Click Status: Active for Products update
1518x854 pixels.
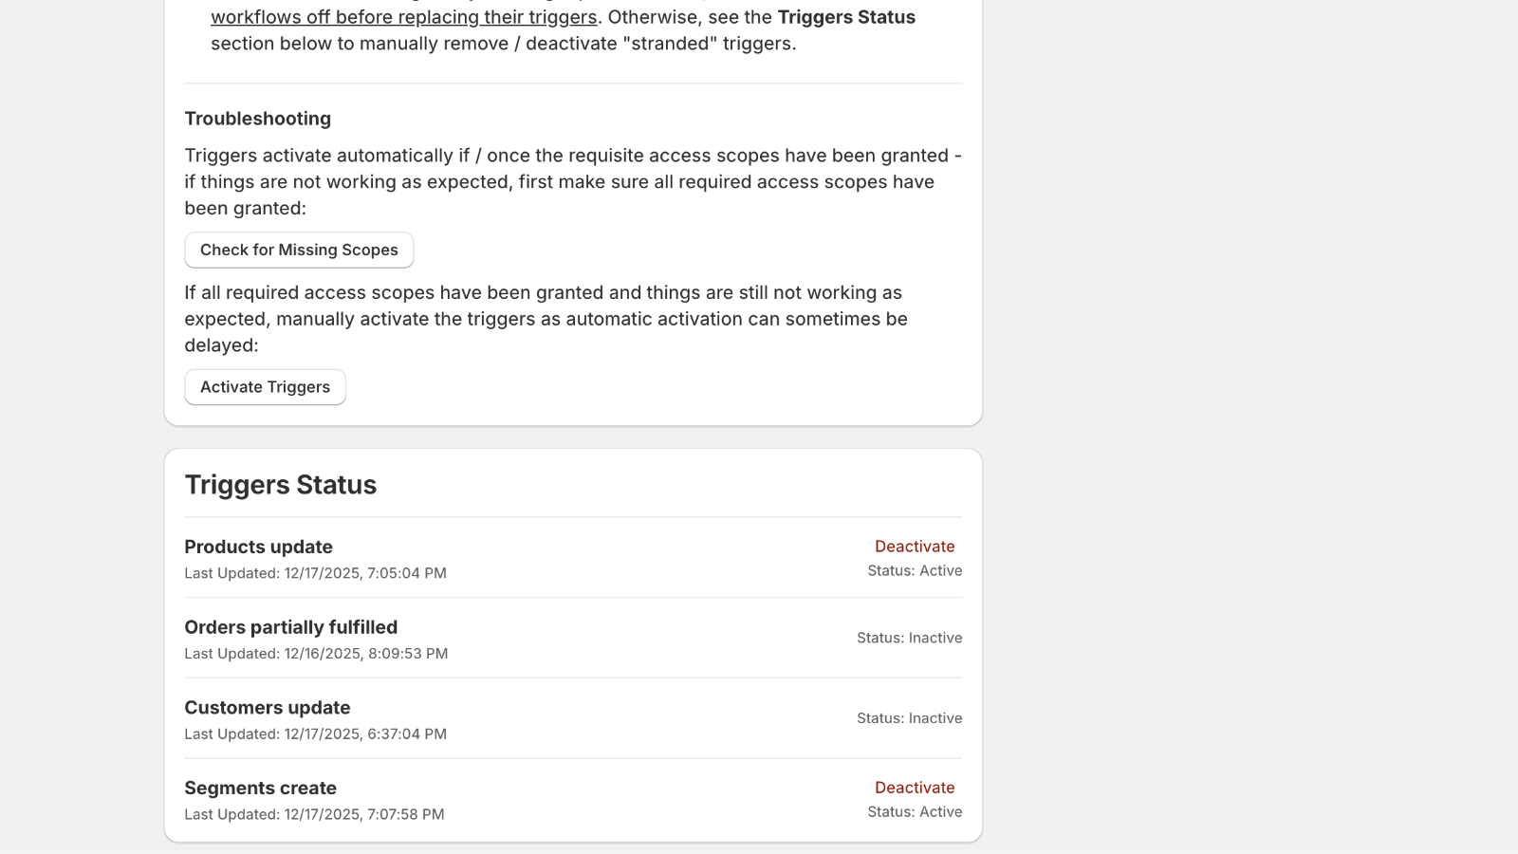pos(914,570)
